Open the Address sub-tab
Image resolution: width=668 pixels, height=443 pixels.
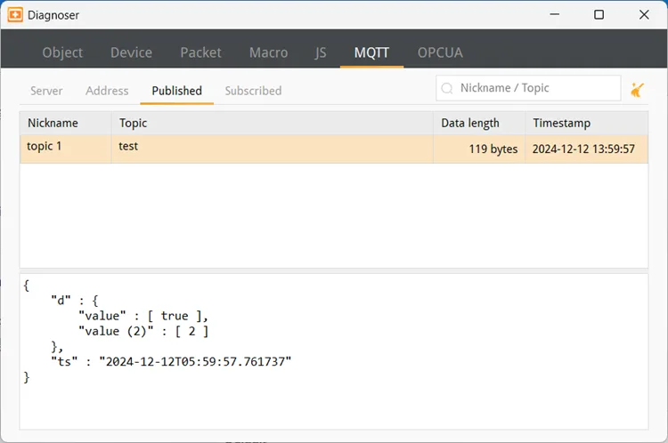[x=107, y=91]
